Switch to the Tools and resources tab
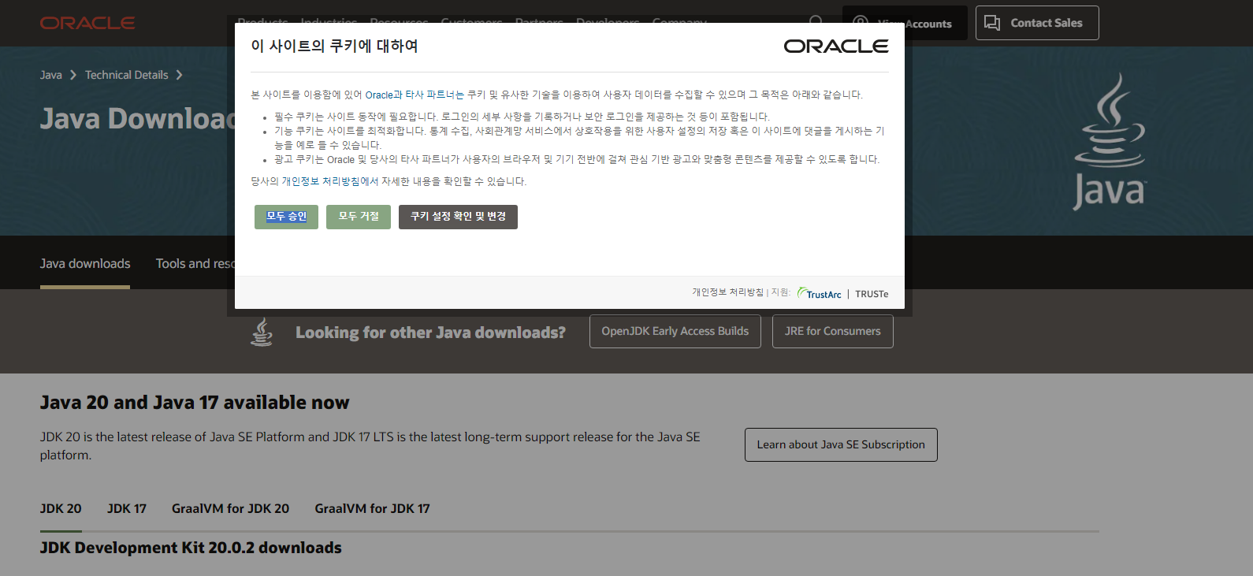This screenshot has width=1253, height=576. [195, 264]
